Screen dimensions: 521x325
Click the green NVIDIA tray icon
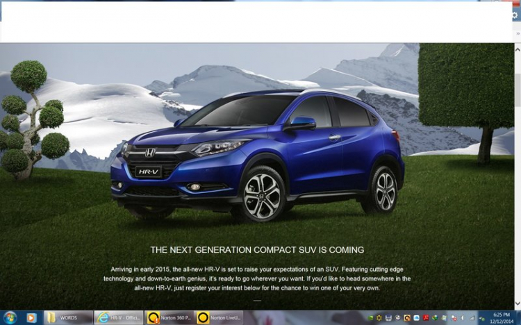[x=370, y=318]
